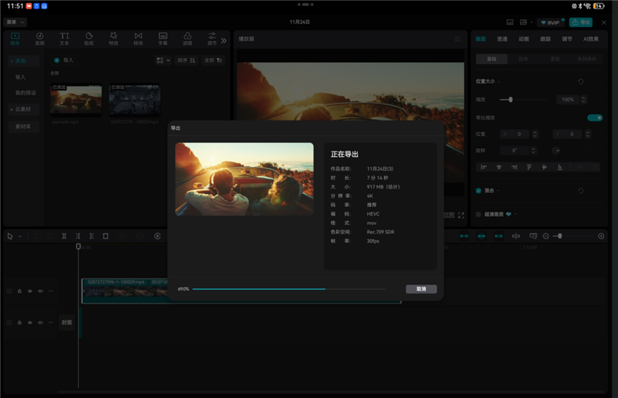This screenshot has width=618, height=398.
Task: Select the 文本 (Text) tool icon
Action: click(64, 37)
